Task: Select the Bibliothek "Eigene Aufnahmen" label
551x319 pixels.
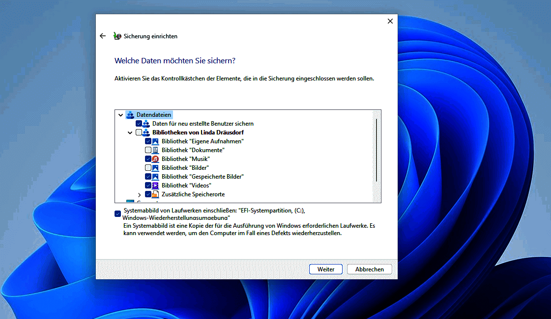Action: point(203,141)
